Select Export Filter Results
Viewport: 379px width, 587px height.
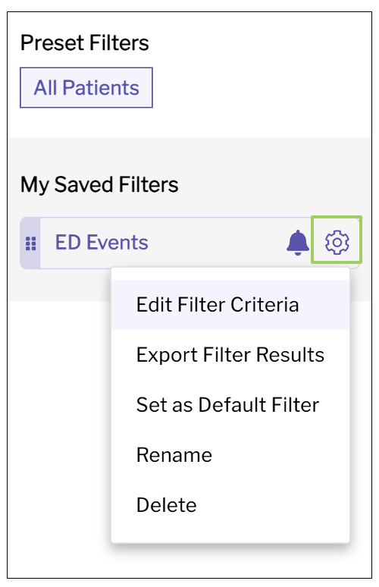[230, 355]
